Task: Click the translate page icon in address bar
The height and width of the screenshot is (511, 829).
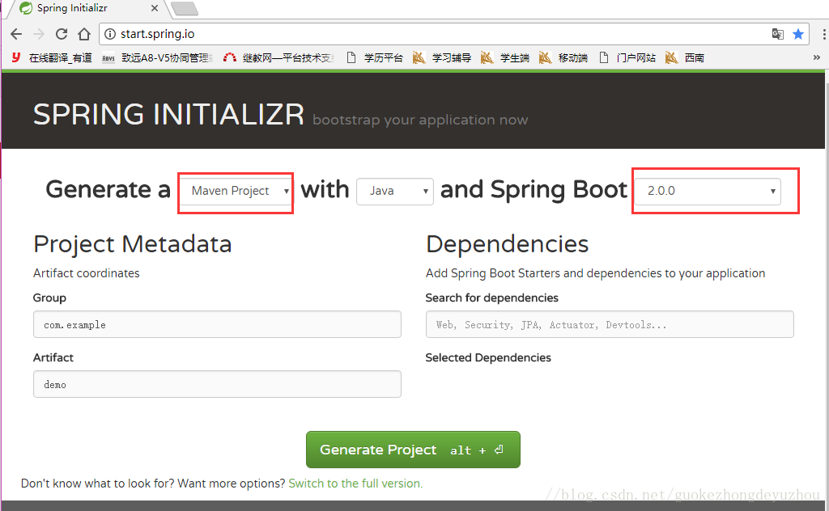Action: [777, 34]
